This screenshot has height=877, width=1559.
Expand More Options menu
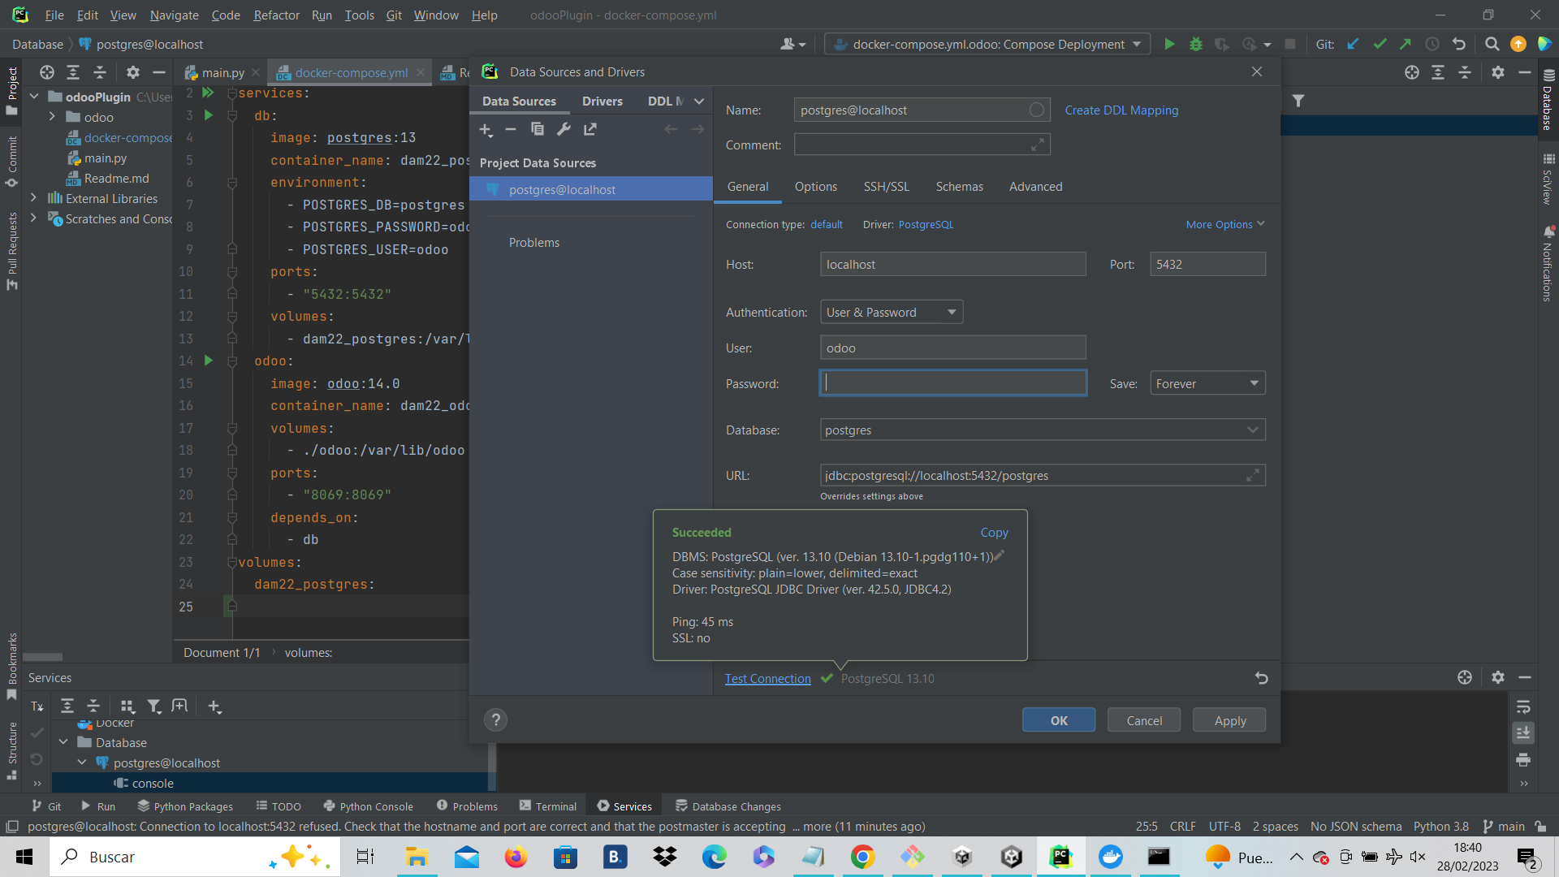pyautogui.click(x=1224, y=224)
